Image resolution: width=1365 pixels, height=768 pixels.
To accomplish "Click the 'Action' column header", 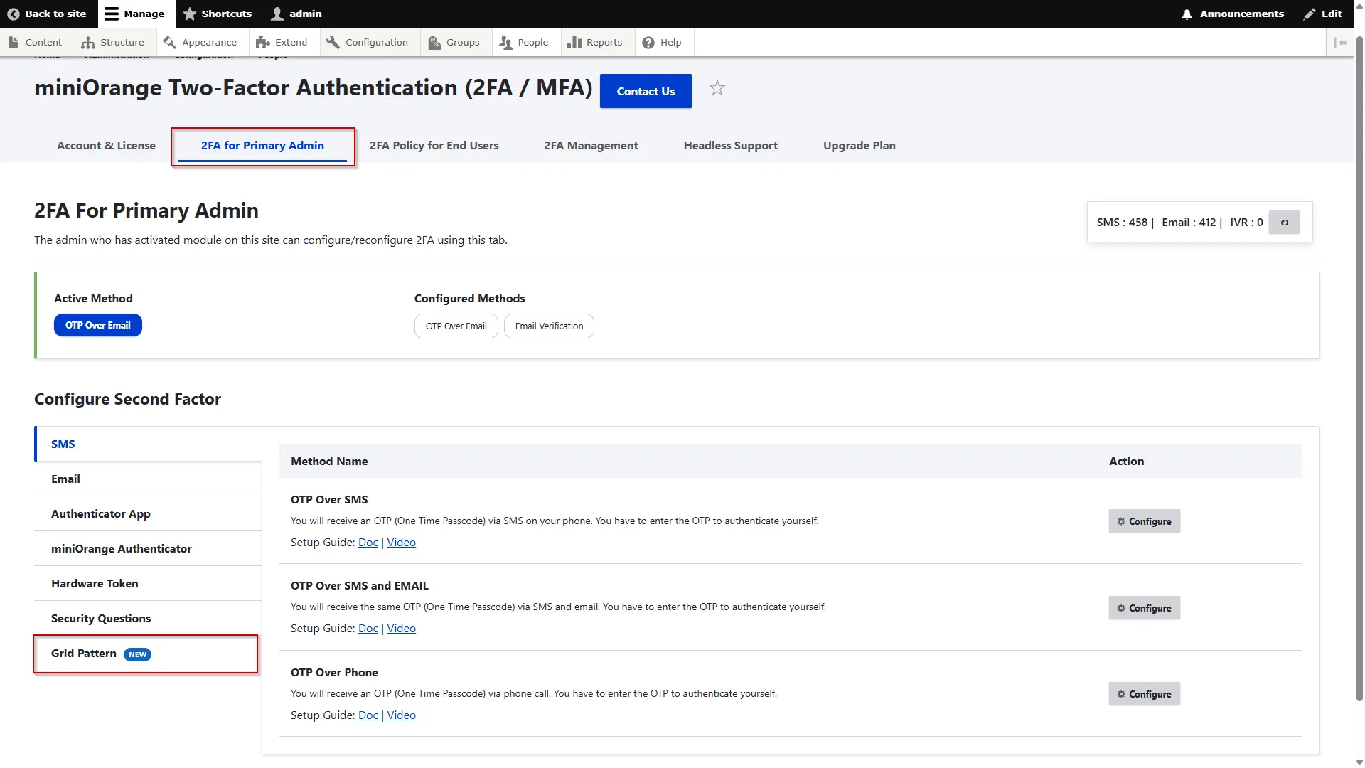I will [x=1126, y=461].
